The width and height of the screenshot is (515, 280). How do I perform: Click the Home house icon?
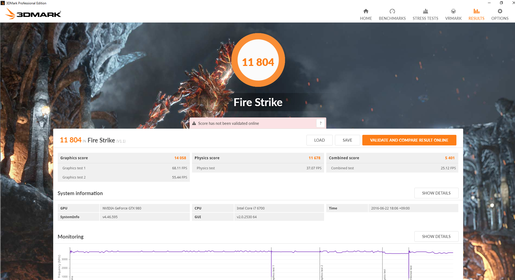click(366, 11)
